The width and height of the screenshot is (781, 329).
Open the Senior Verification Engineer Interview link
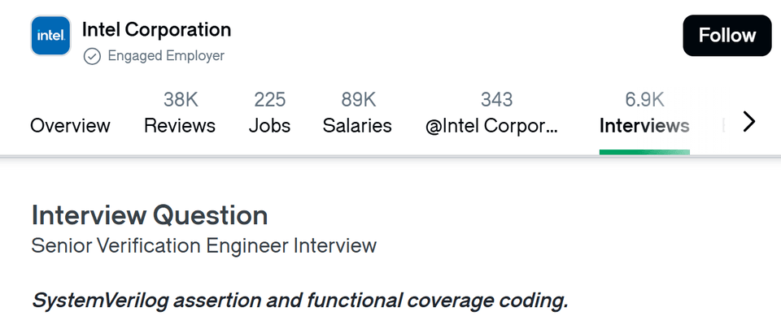coord(203,245)
